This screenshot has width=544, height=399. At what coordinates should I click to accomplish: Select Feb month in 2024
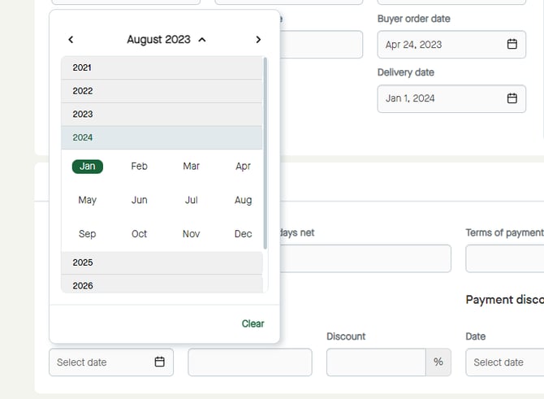[140, 167]
